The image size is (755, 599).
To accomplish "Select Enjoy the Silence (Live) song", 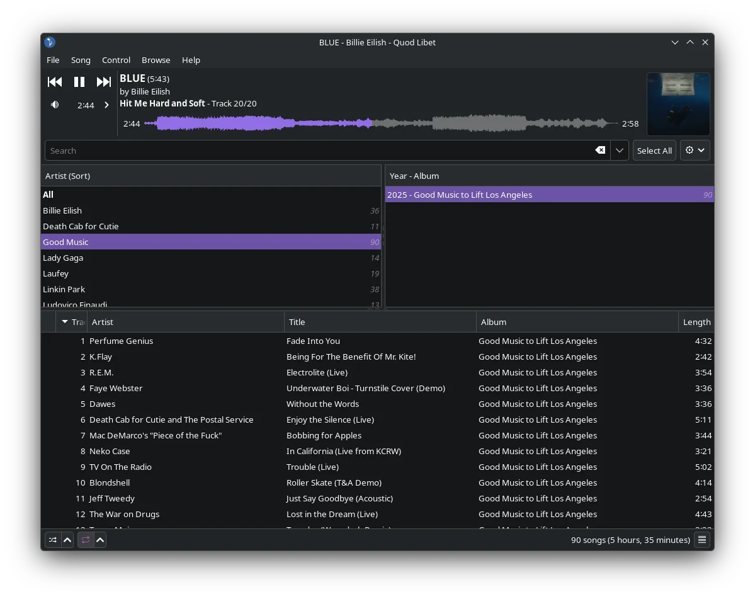I will [377, 419].
